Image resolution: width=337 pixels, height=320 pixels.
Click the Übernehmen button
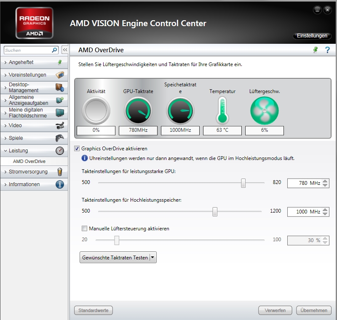click(314, 310)
